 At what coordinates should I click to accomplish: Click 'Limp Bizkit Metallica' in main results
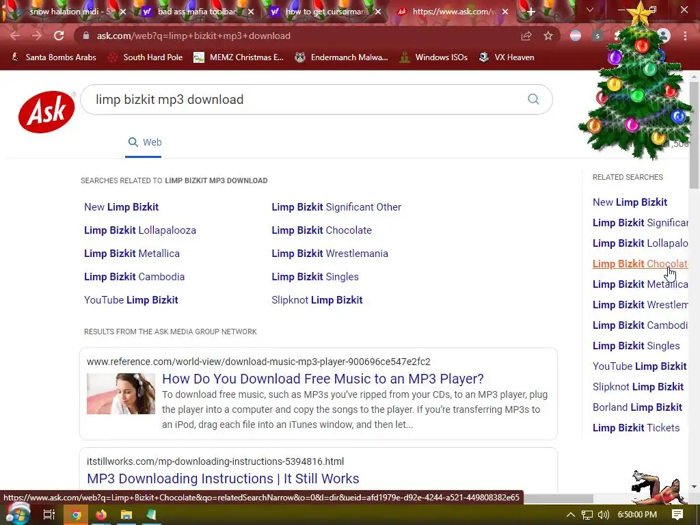tap(132, 253)
